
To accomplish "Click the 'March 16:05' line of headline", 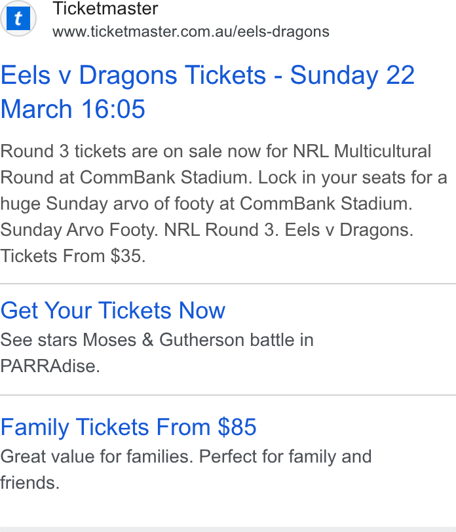I will pos(73,109).
